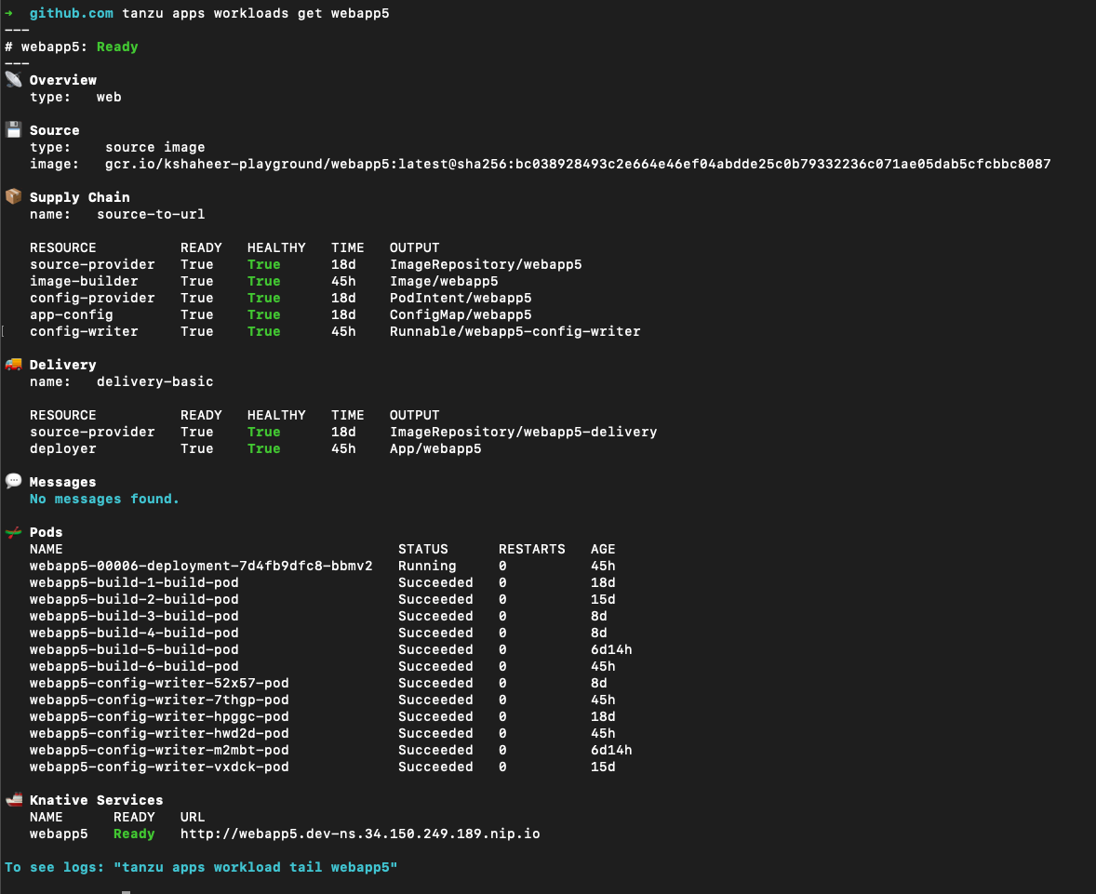The height and width of the screenshot is (894, 1096).
Task: Click Runnable/webapp5-config-writer output cell
Action: point(515,332)
